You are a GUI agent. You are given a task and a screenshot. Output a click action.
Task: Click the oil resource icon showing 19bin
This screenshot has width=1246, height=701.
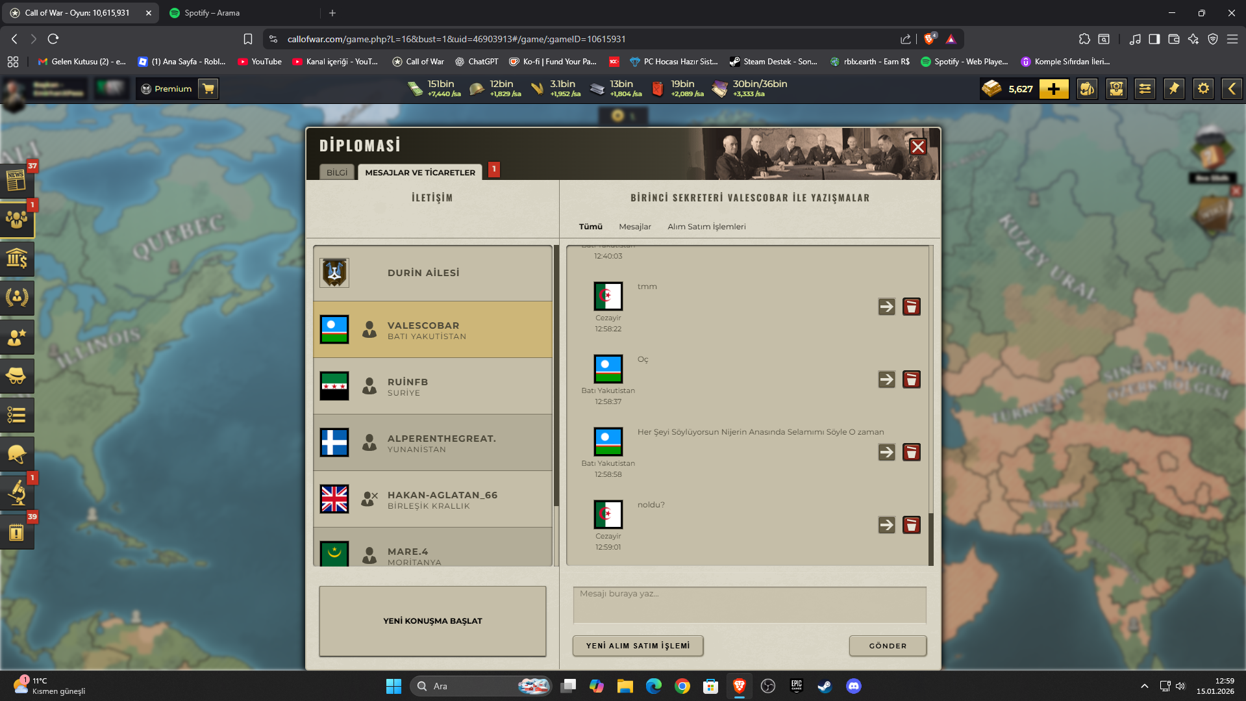click(x=658, y=88)
